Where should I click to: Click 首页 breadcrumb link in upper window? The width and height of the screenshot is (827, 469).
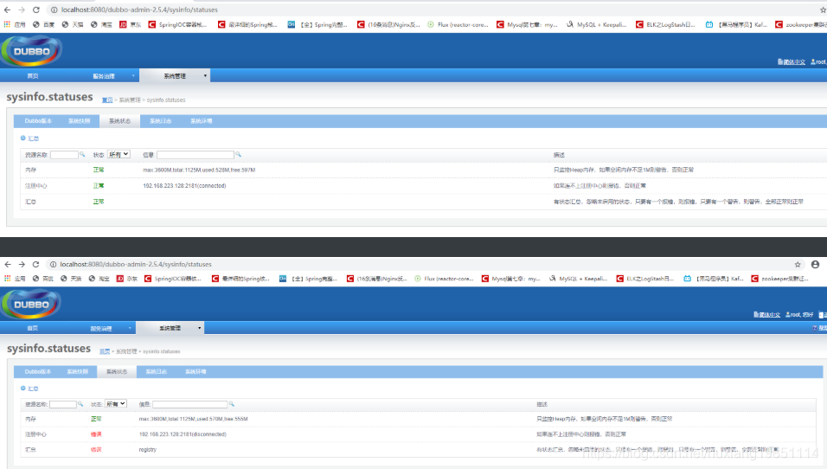pos(107,100)
